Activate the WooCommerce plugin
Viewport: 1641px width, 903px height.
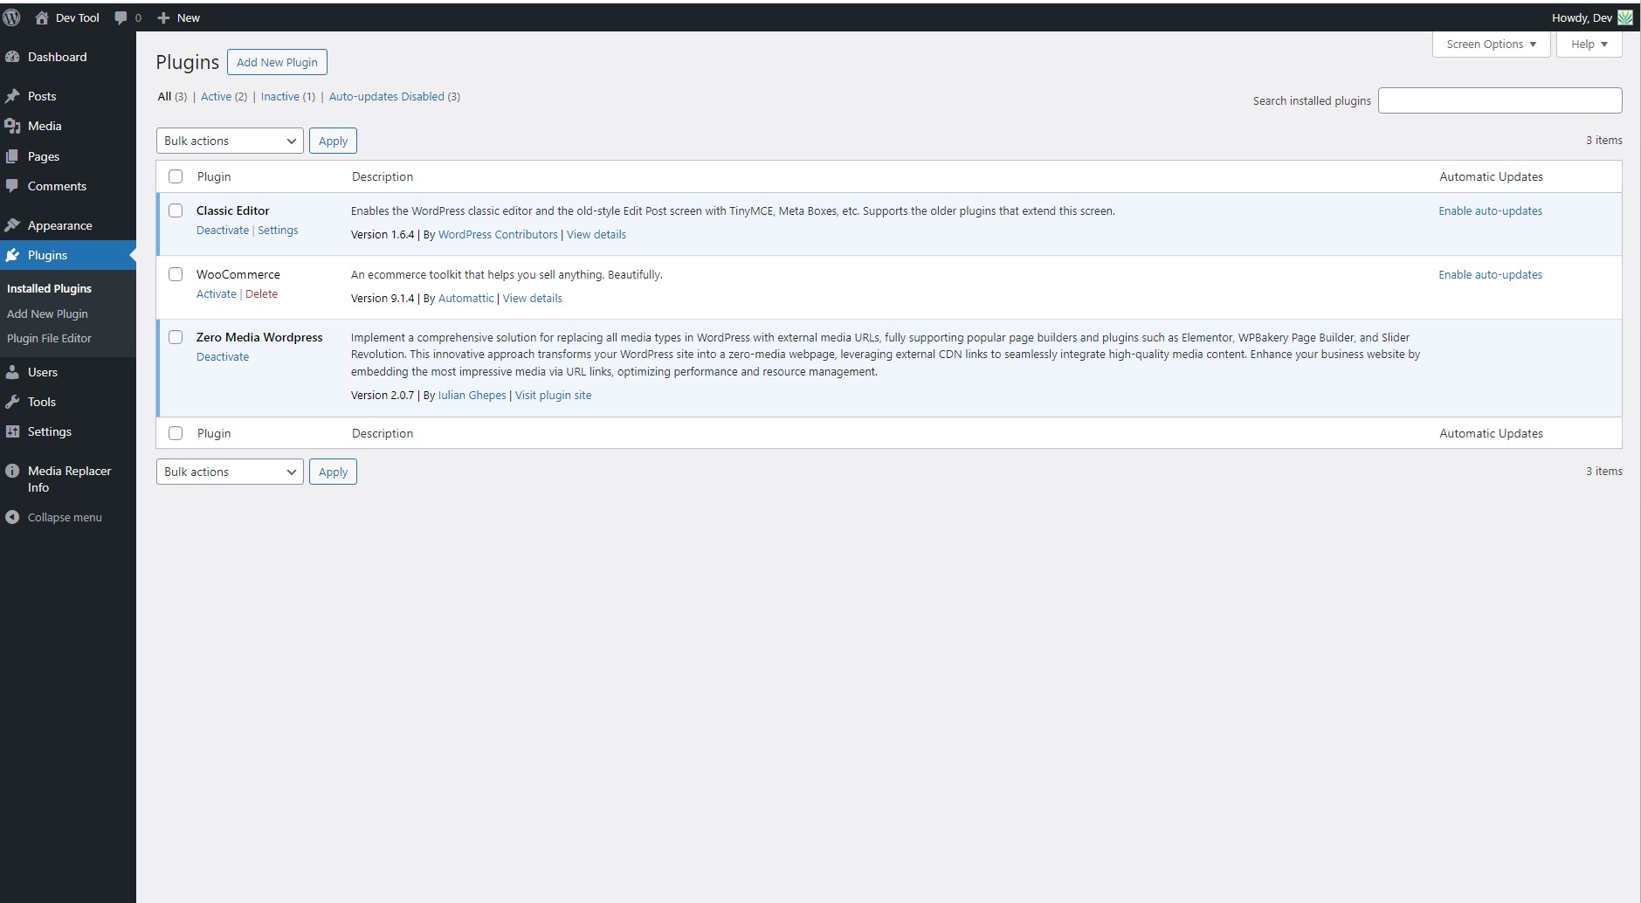[x=217, y=293]
